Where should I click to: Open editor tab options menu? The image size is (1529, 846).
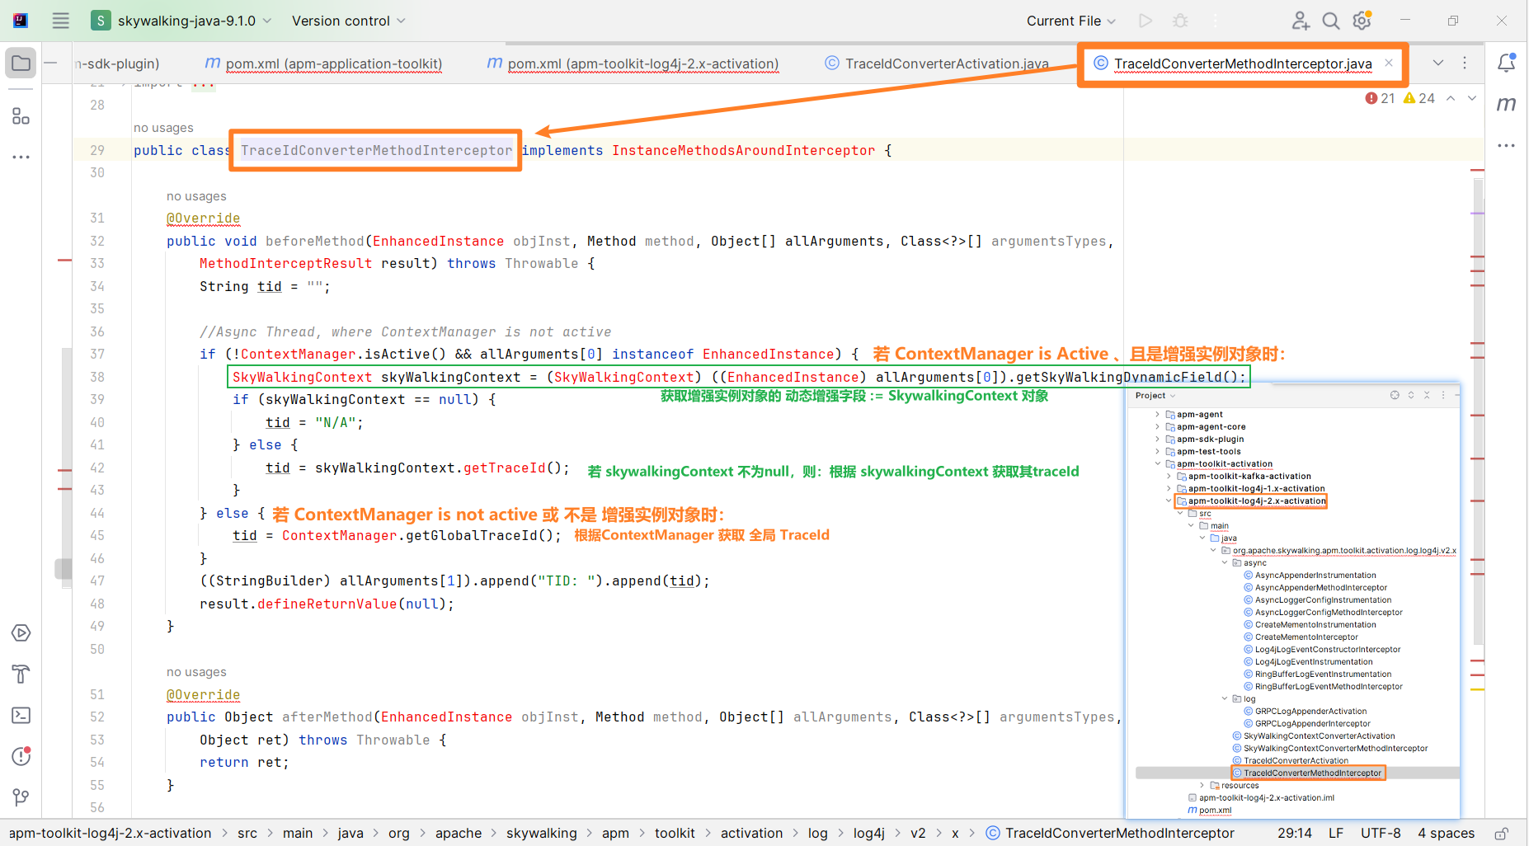1465,63
